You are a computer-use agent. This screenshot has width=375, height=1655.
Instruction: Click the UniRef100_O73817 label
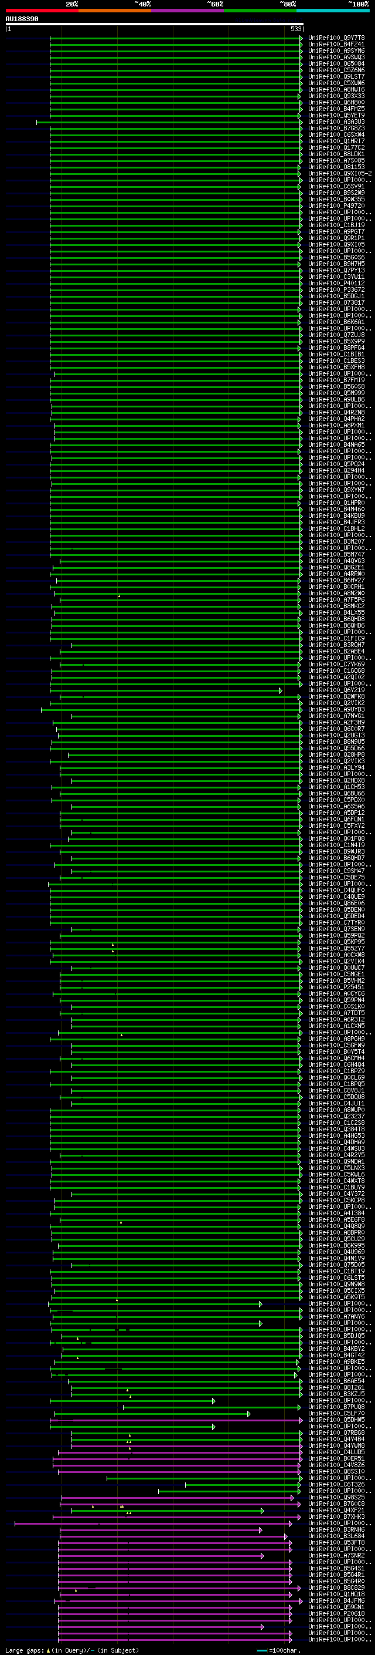coord(336,302)
